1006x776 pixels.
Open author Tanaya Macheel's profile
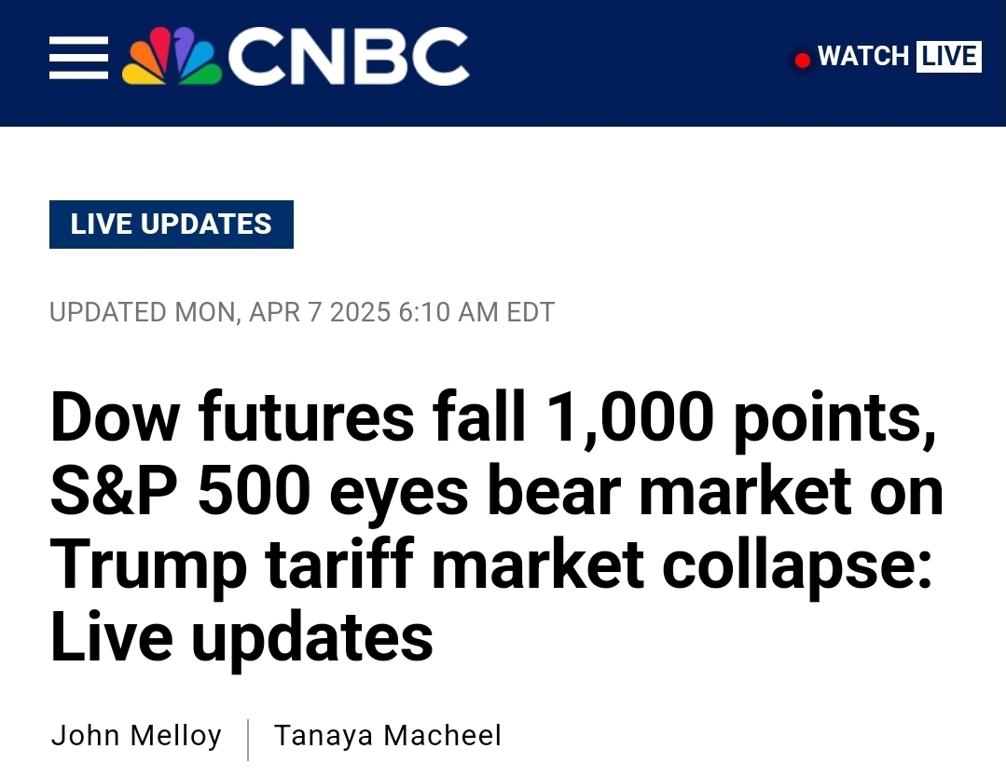tap(387, 736)
